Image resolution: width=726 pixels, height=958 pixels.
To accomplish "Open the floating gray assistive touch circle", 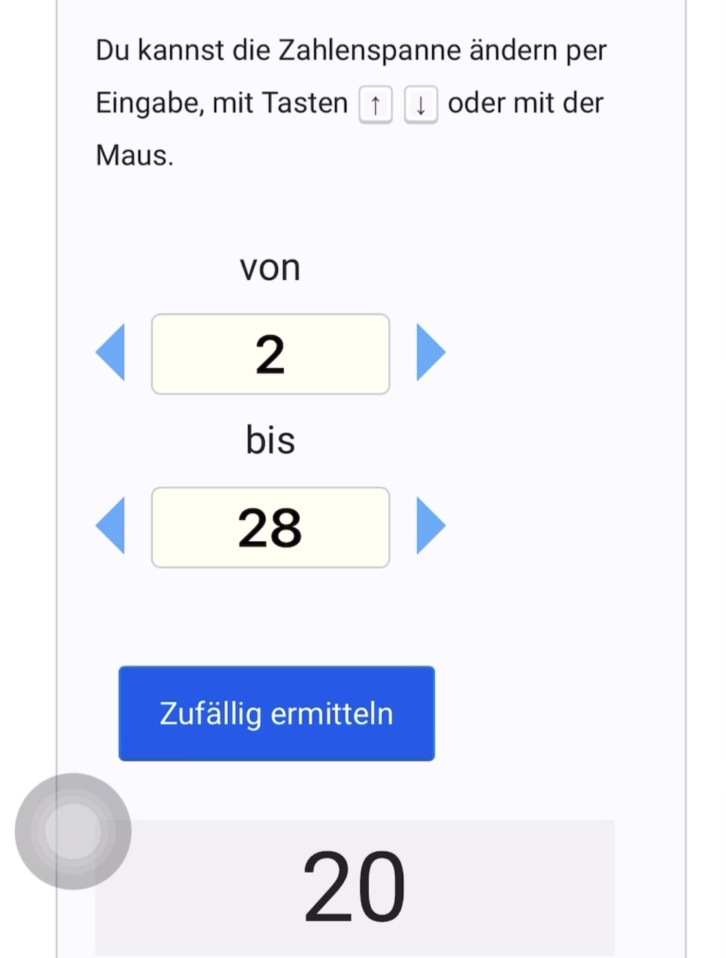I will click(73, 831).
